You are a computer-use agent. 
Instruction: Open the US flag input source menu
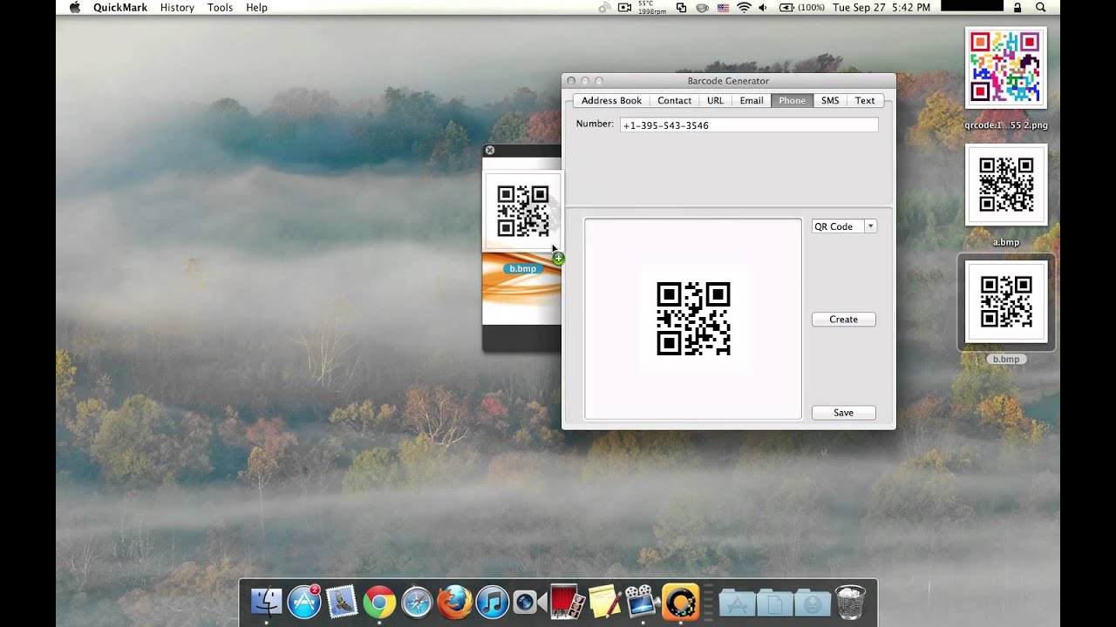point(723,7)
